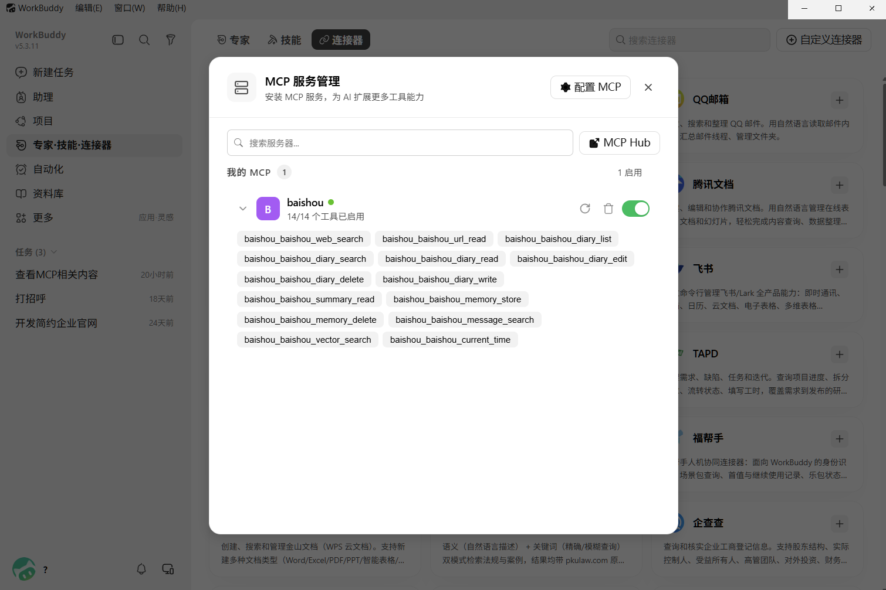Select the baishou_baishou_diary_read tool chip
Viewport: 886px width, 590px height.
click(442, 259)
